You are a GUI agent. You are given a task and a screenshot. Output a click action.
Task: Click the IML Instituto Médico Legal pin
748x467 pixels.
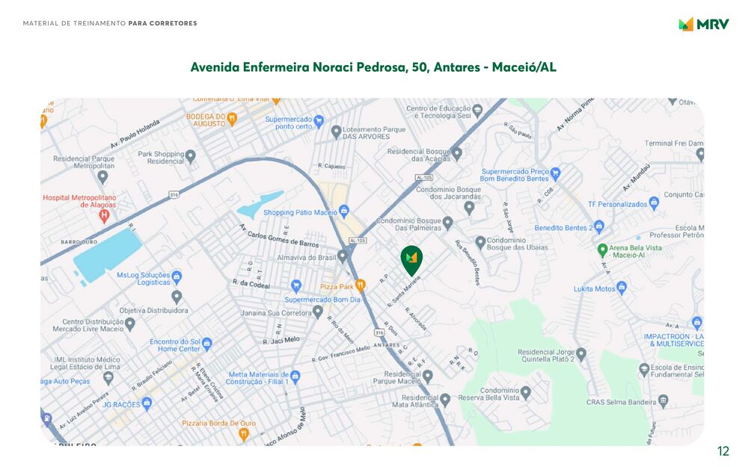coord(108,378)
